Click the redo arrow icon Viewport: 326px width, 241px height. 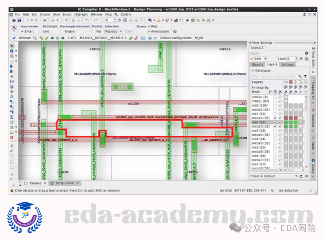click(x=96, y=20)
